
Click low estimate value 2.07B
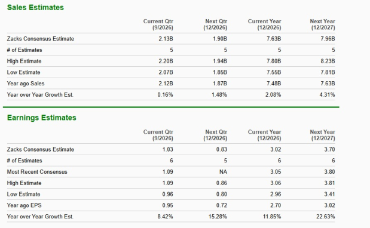point(166,72)
